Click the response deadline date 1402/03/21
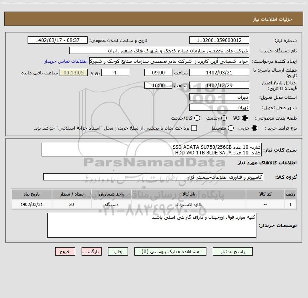Screen dimensions: 308x298 coord(219,72)
